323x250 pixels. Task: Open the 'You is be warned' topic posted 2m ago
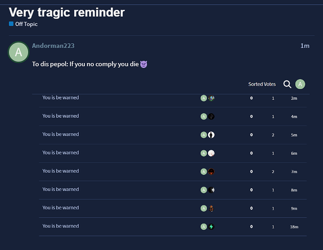[60, 97]
